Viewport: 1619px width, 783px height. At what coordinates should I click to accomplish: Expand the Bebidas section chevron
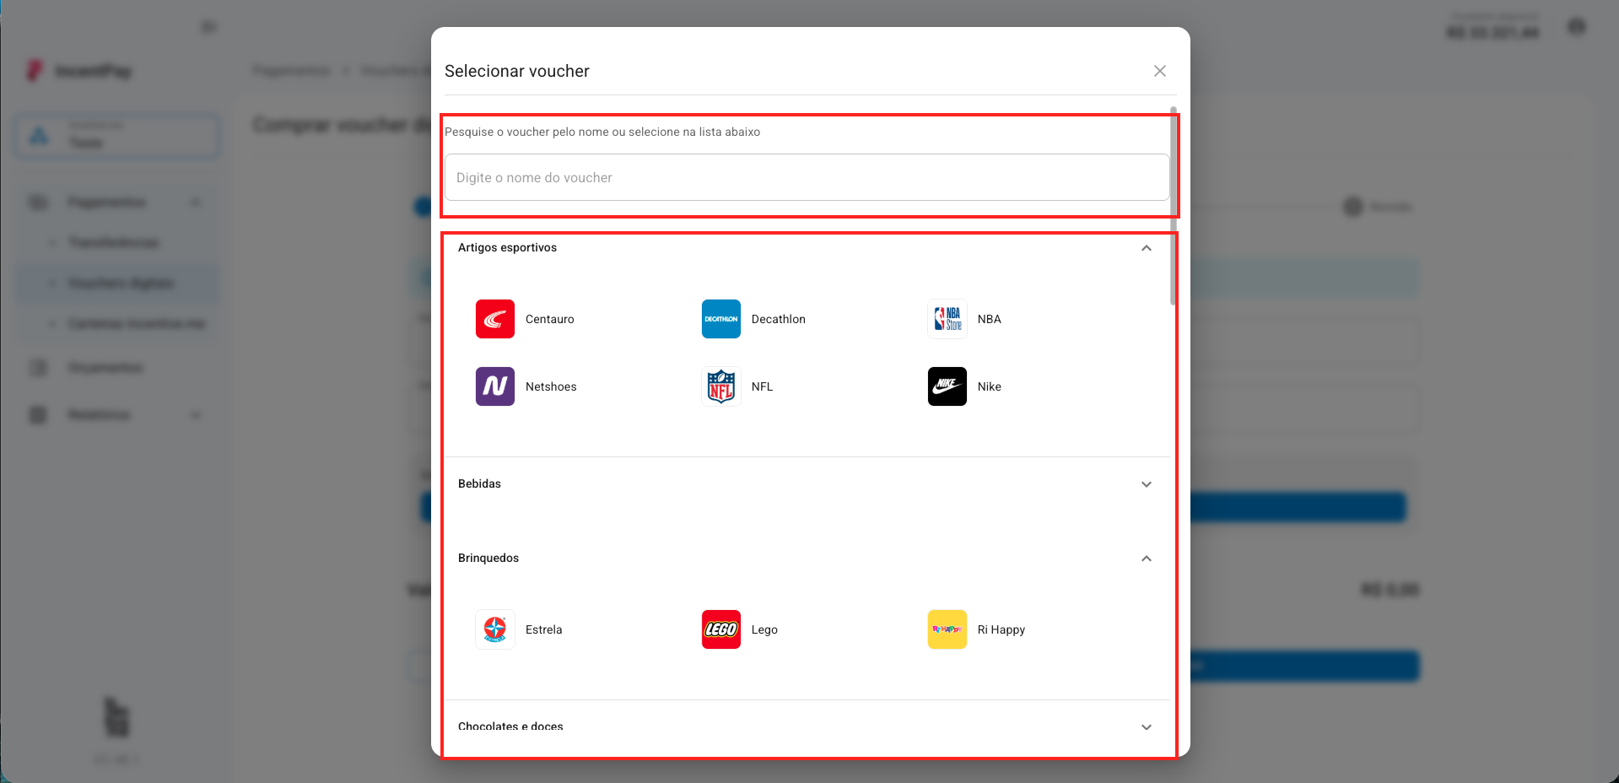click(x=1147, y=484)
